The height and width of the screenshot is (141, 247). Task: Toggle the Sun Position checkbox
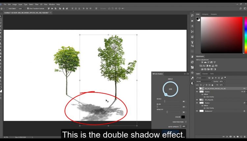click(185, 122)
